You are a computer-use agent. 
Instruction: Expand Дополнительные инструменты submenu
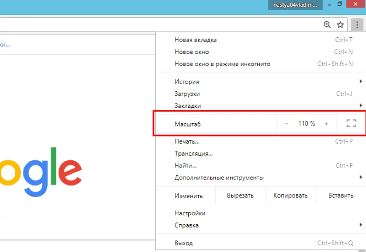point(261,178)
